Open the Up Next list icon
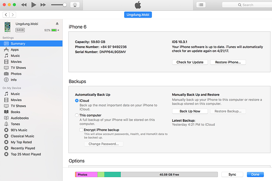Viewport: 272px width, 181px height. (x=201, y=5)
